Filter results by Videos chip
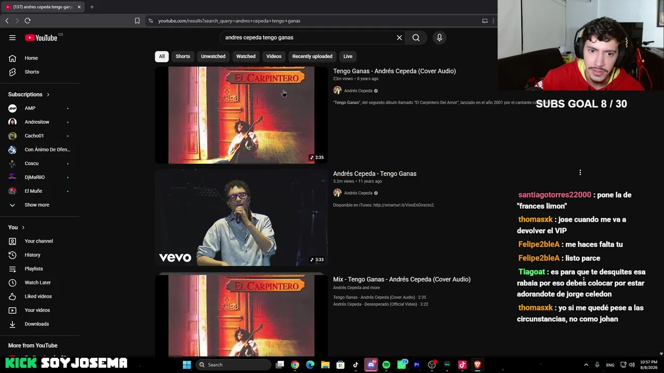This screenshot has width=664, height=373. pyautogui.click(x=274, y=56)
